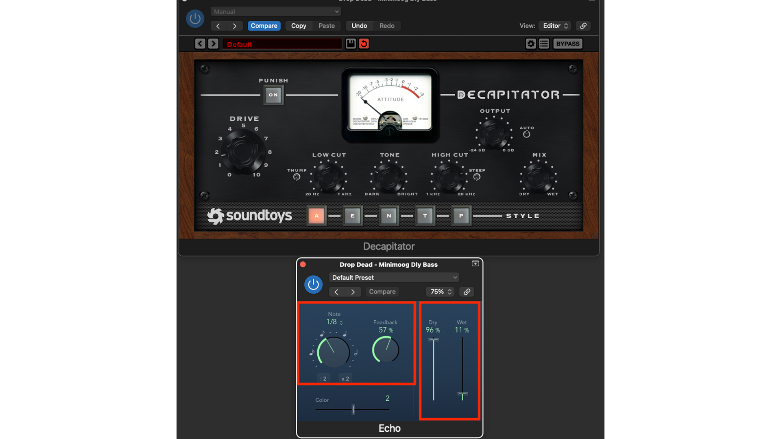This screenshot has width=781, height=439.
Task: Click the link icon in Decapitator header
Action: click(583, 26)
